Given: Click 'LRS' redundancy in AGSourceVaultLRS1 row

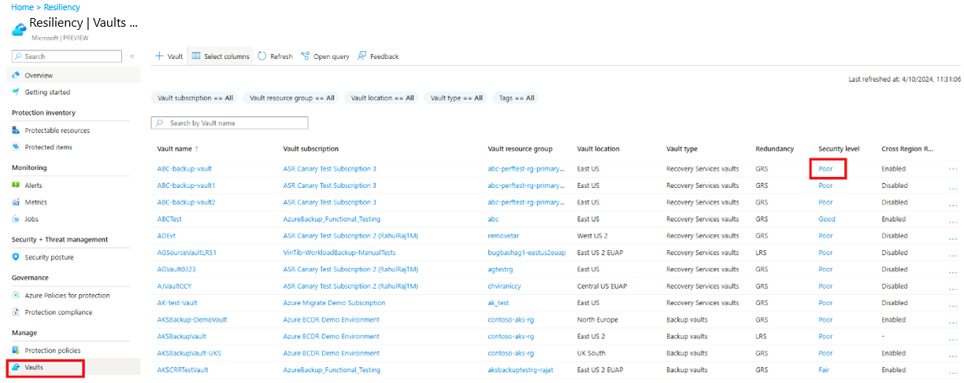Looking at the screenshot, I should pyautogui.click(x=762, y=252).
